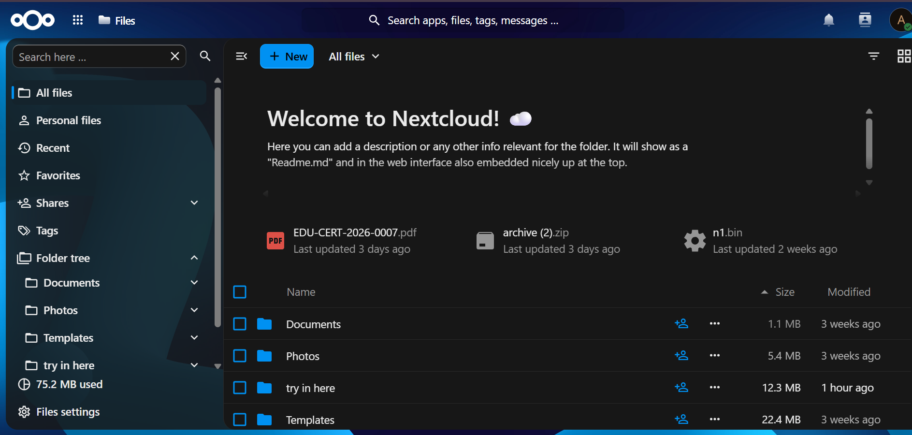Open the contacts menu icon
Viewport: 912px width, 435px height.
[865, 20]
